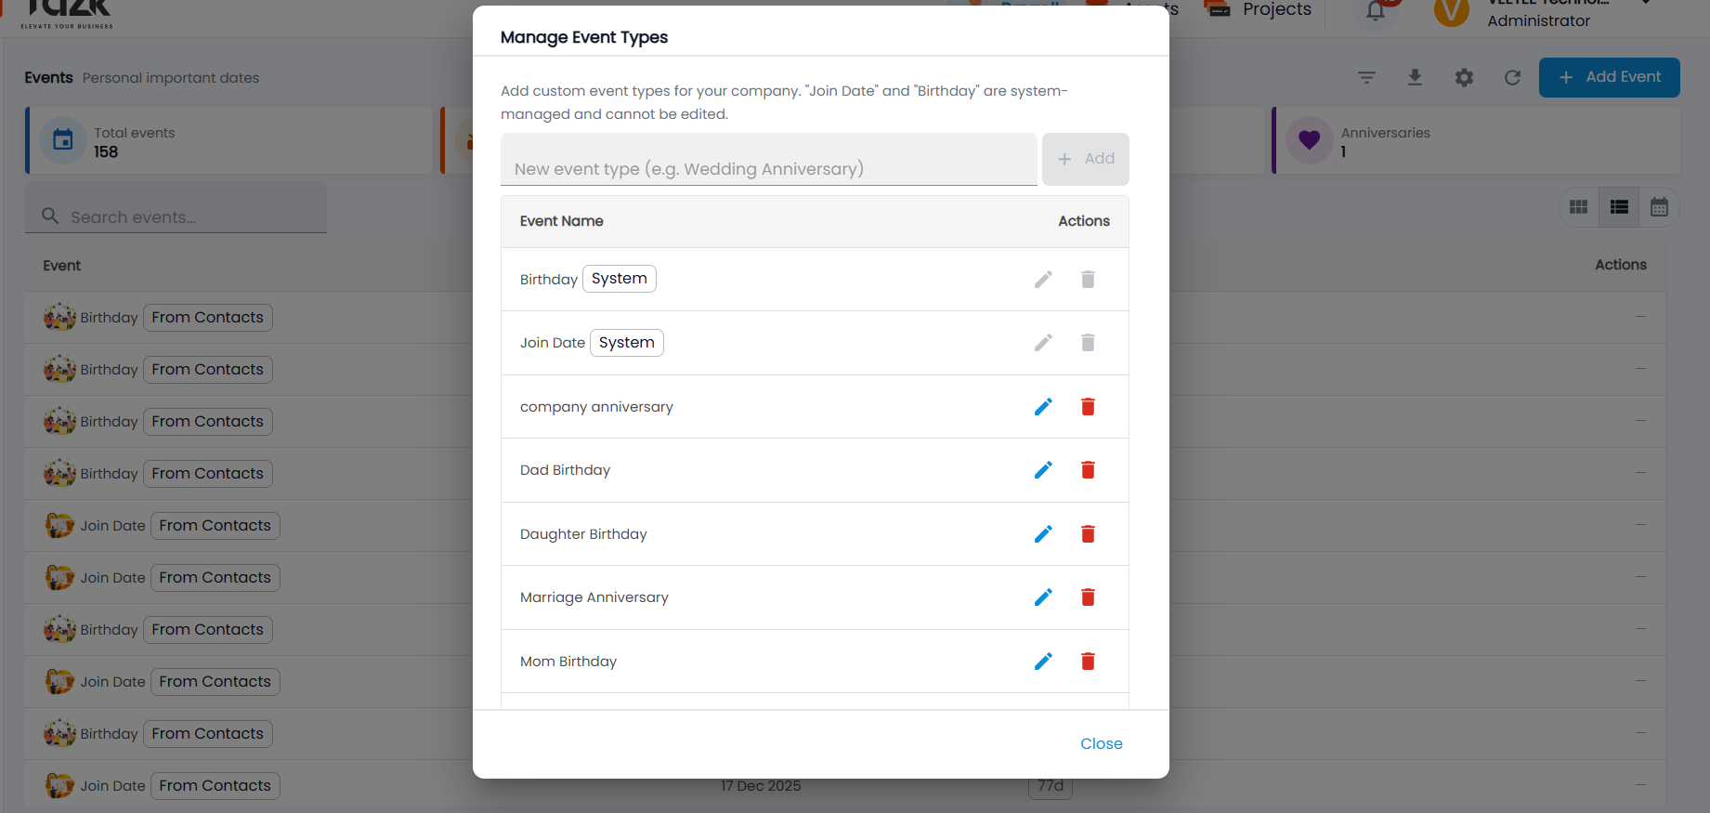Download the events list
The height and width of the screenshot is (813, 1710).
[1415, 77]
